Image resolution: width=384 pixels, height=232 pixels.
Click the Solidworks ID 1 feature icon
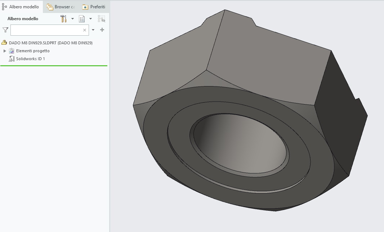11,59
